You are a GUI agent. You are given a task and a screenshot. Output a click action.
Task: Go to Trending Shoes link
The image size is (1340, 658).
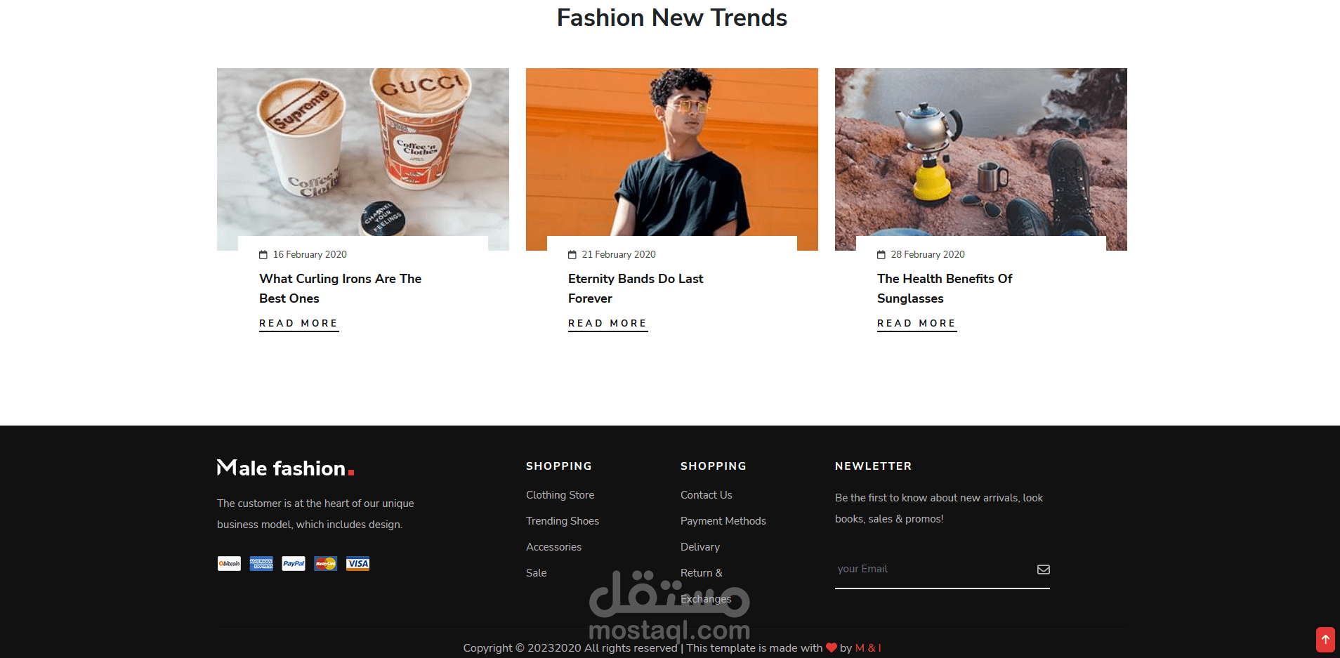point(563,521)
